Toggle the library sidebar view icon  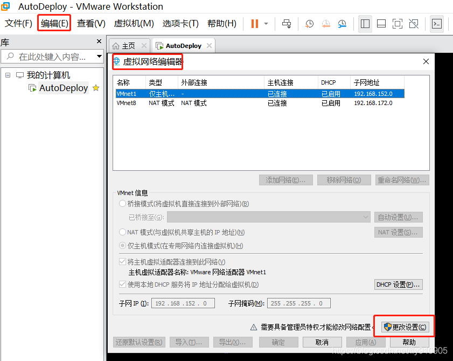365,24
